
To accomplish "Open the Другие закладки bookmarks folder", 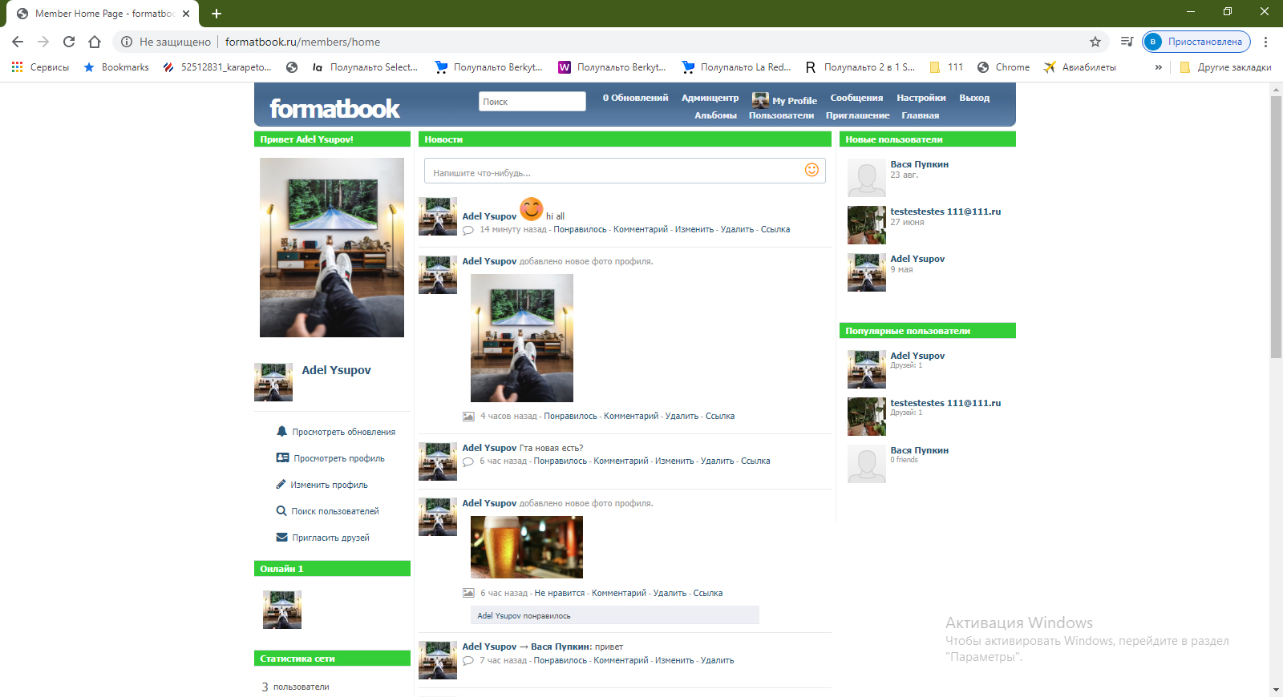I will 1226,67.
